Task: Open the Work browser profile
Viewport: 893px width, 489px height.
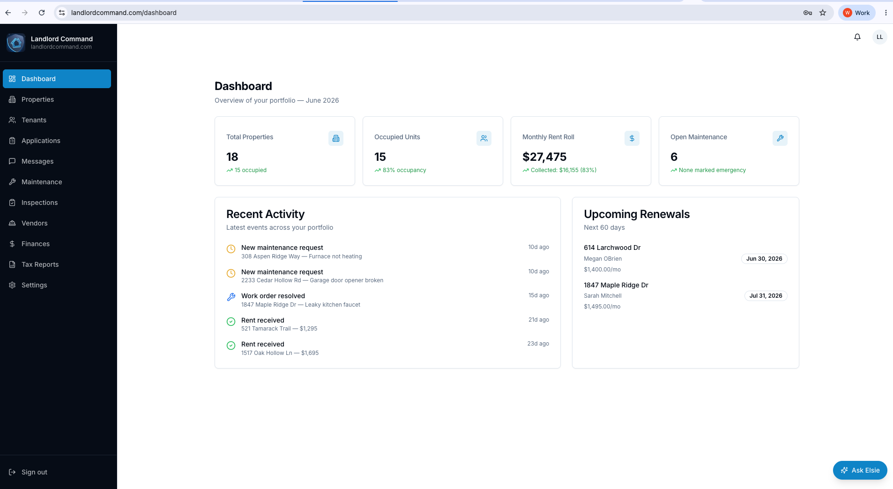Action: click(x=856, y=13)
